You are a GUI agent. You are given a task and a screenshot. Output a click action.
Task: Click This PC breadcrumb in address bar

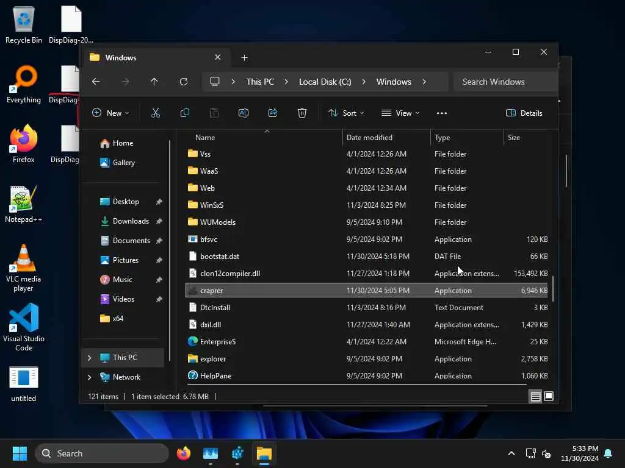(260, 82)
